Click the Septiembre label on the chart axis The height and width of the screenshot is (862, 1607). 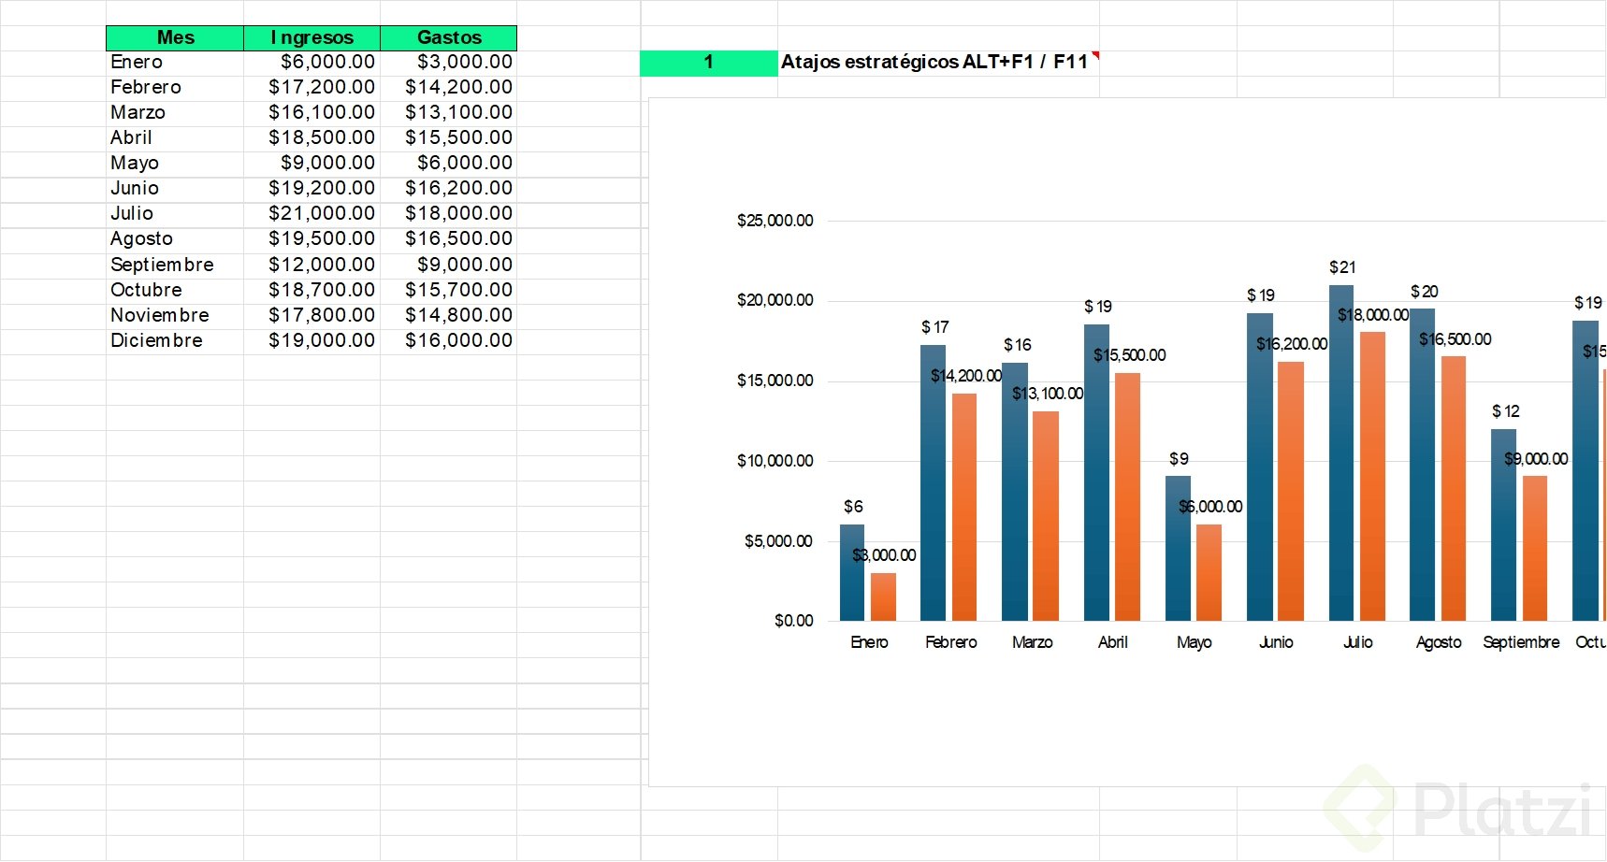coord(1521,642)
